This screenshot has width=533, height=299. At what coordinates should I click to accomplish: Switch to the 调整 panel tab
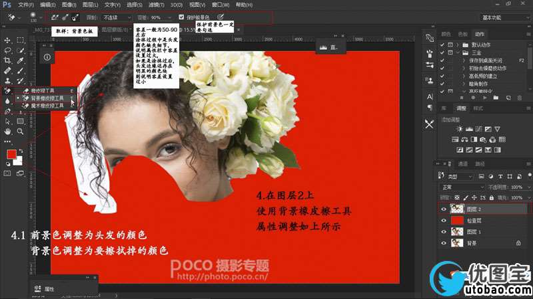(461, 108)
